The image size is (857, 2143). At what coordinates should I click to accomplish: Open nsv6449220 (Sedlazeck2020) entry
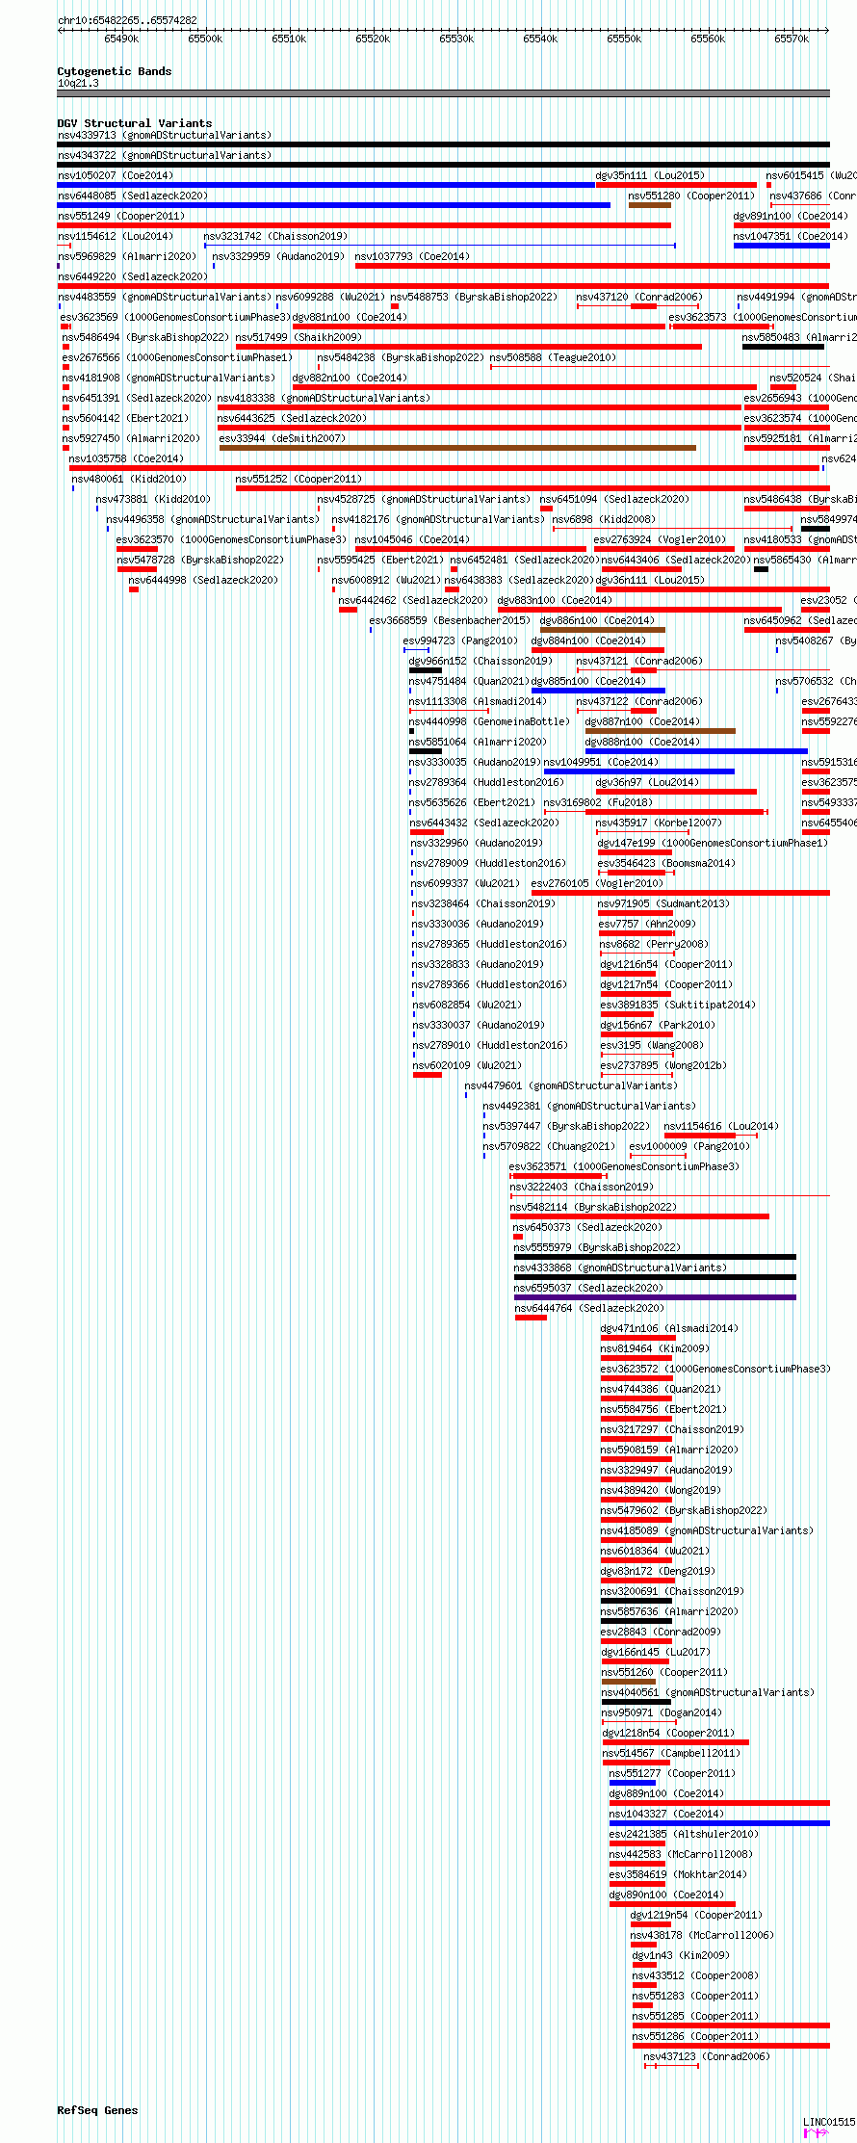133,276
